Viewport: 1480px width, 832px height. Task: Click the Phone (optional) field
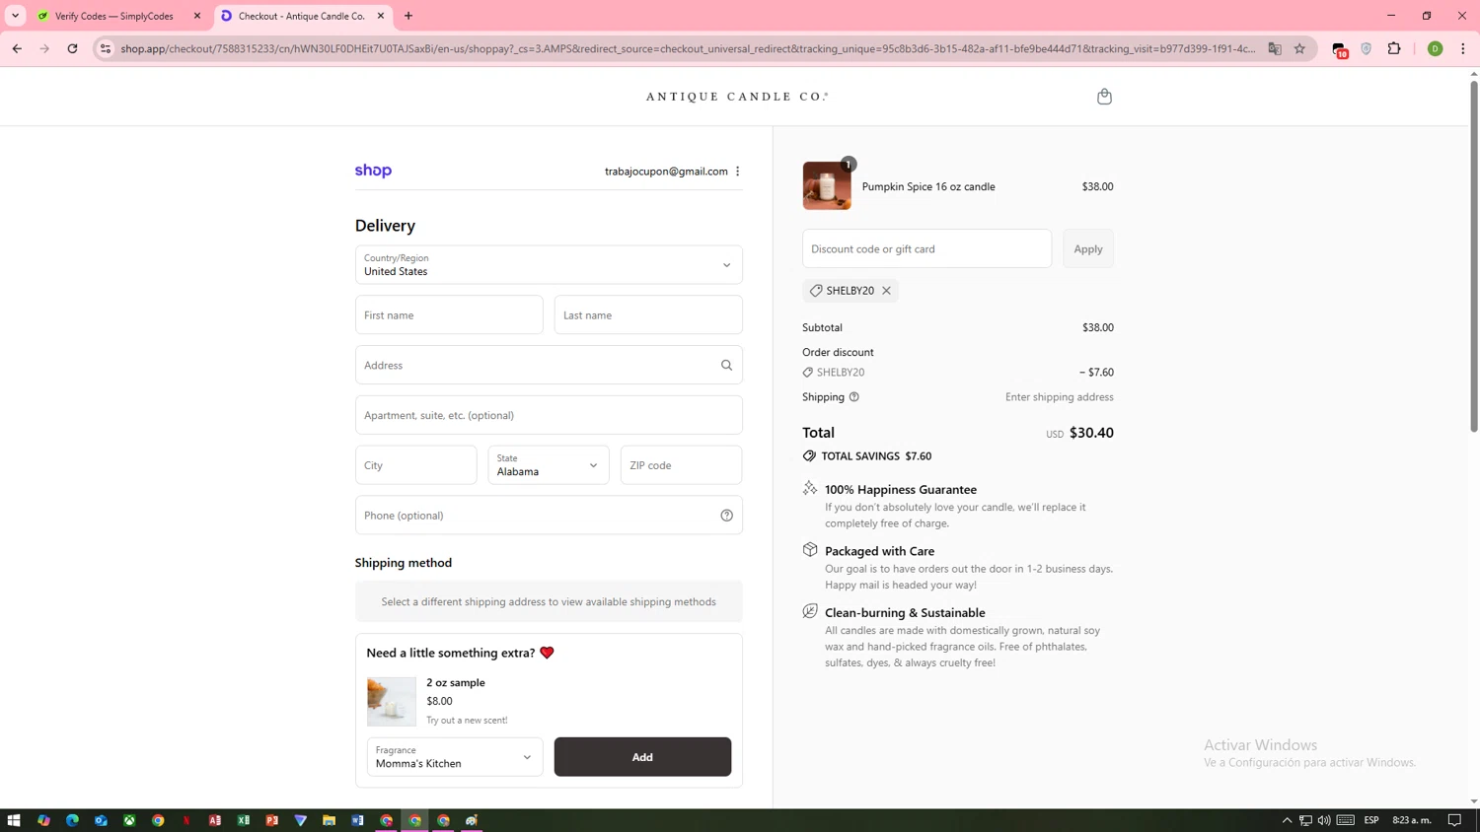pos(549,516)
